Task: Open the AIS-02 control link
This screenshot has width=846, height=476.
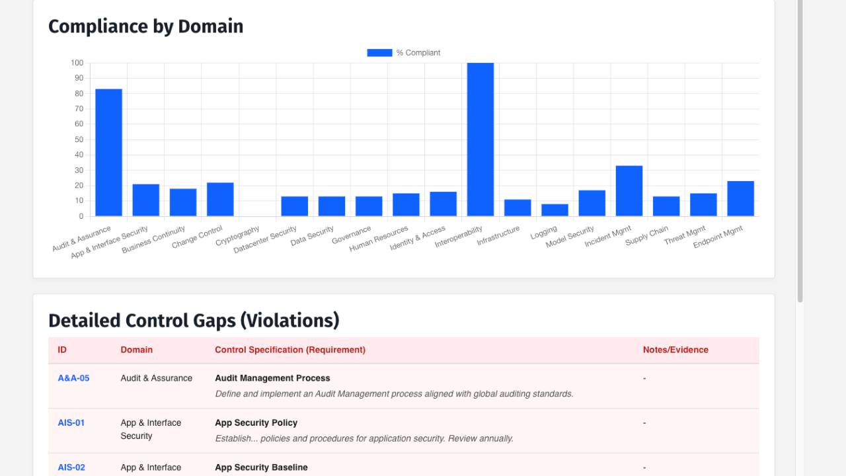Action: [71, 467]
